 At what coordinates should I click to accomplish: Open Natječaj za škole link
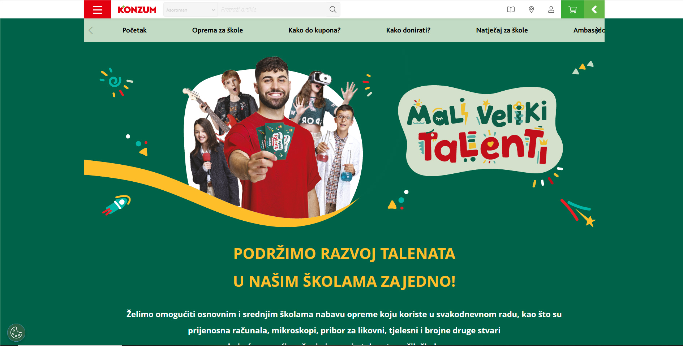pos(502,30)
